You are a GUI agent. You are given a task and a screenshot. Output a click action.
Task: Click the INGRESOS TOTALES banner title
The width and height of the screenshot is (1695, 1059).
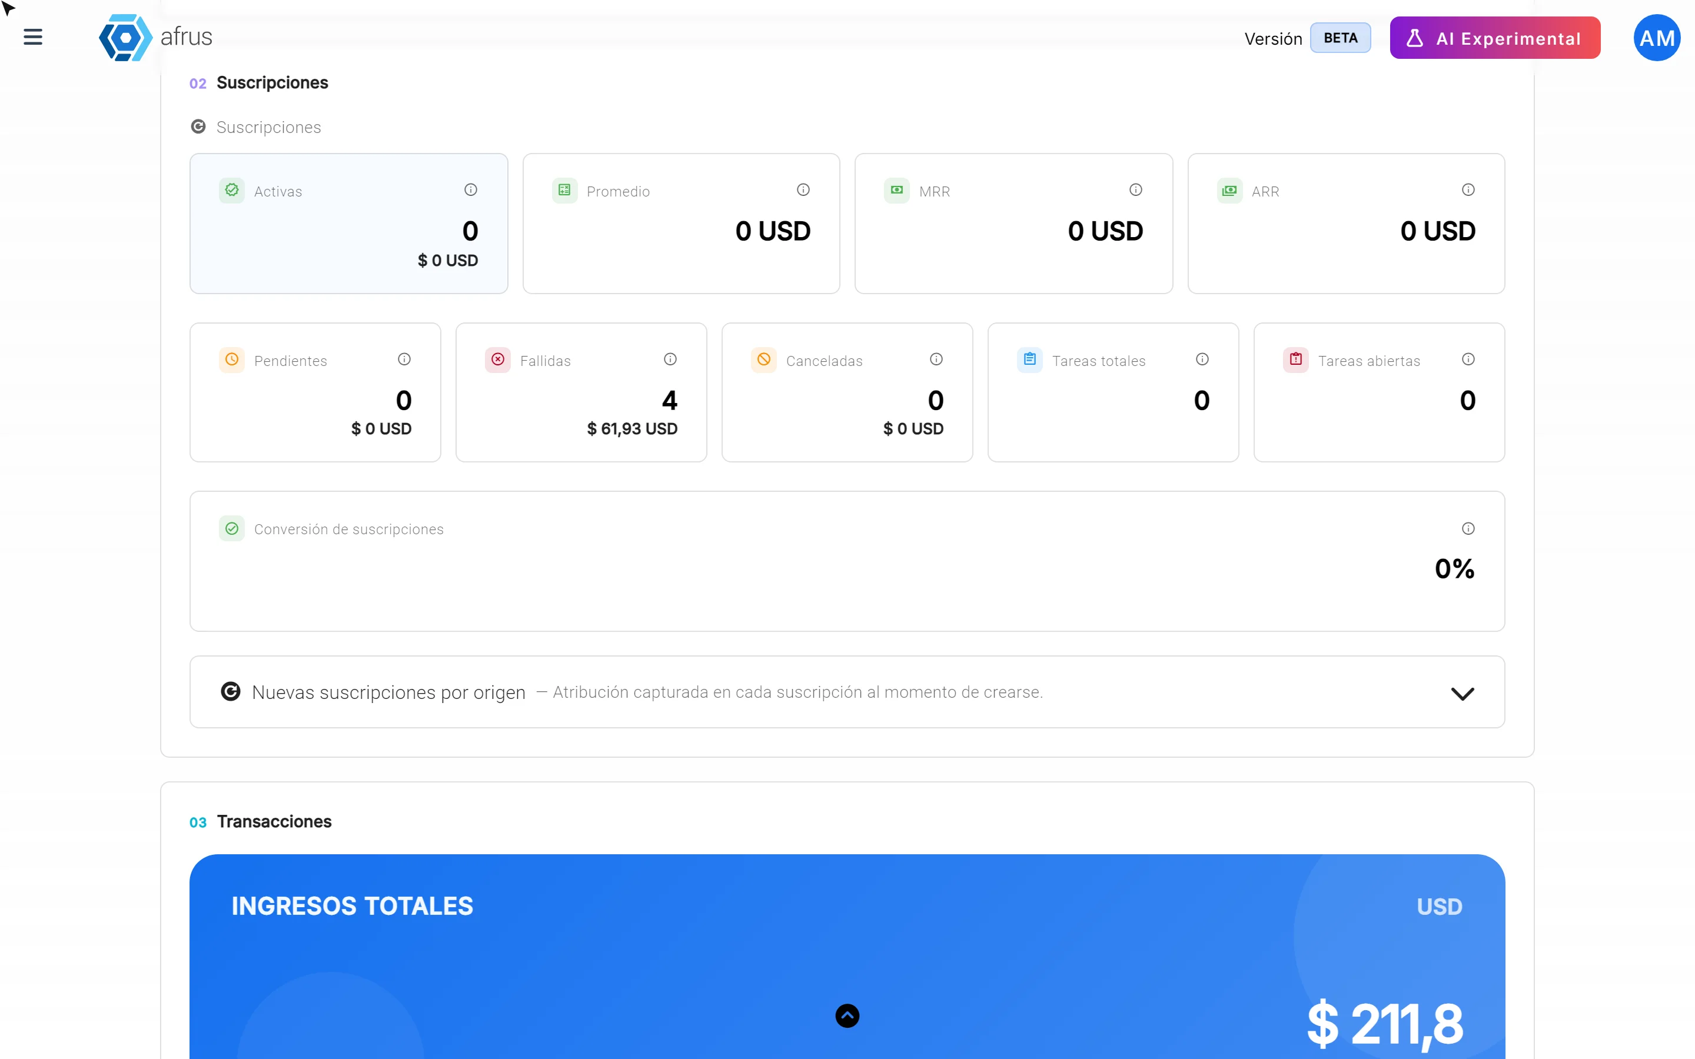(x=353, y=906)
